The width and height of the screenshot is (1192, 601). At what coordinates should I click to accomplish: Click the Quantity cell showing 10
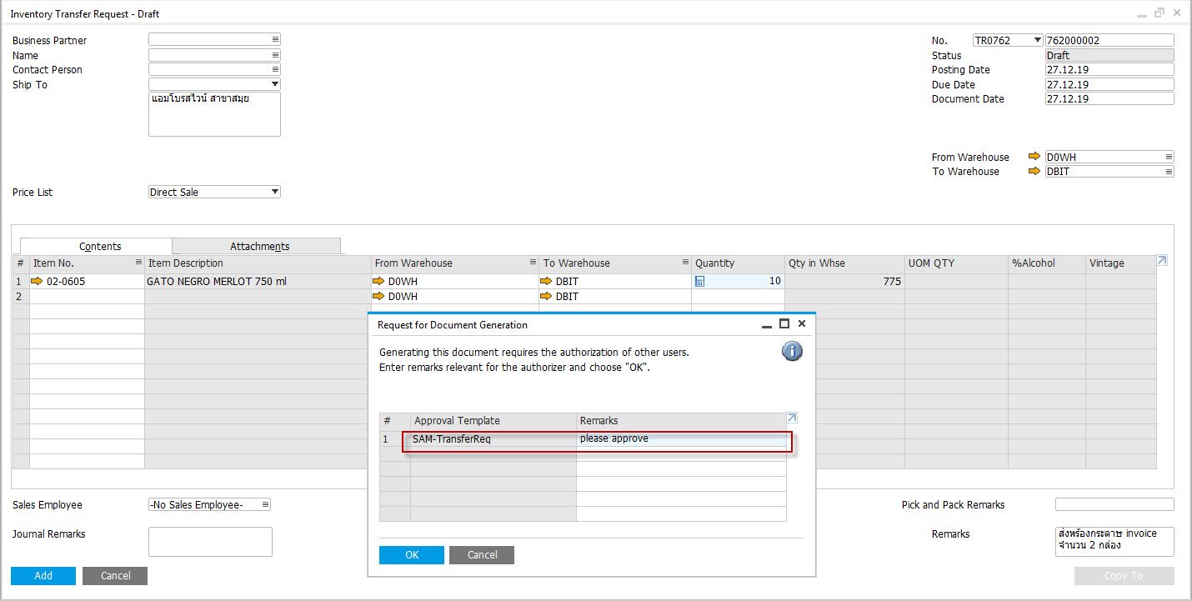click(x=738, y=282)
